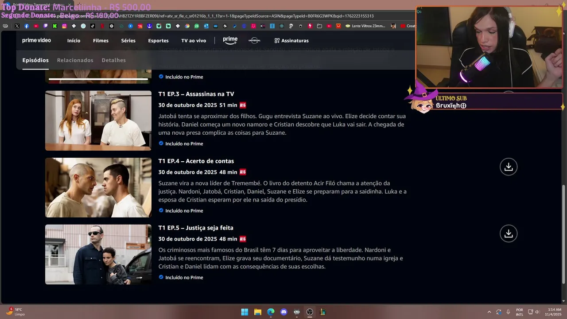Open OBS Studio from the taskbar
The height and width of the screenshot is (319, 567).
coord(310,312)
